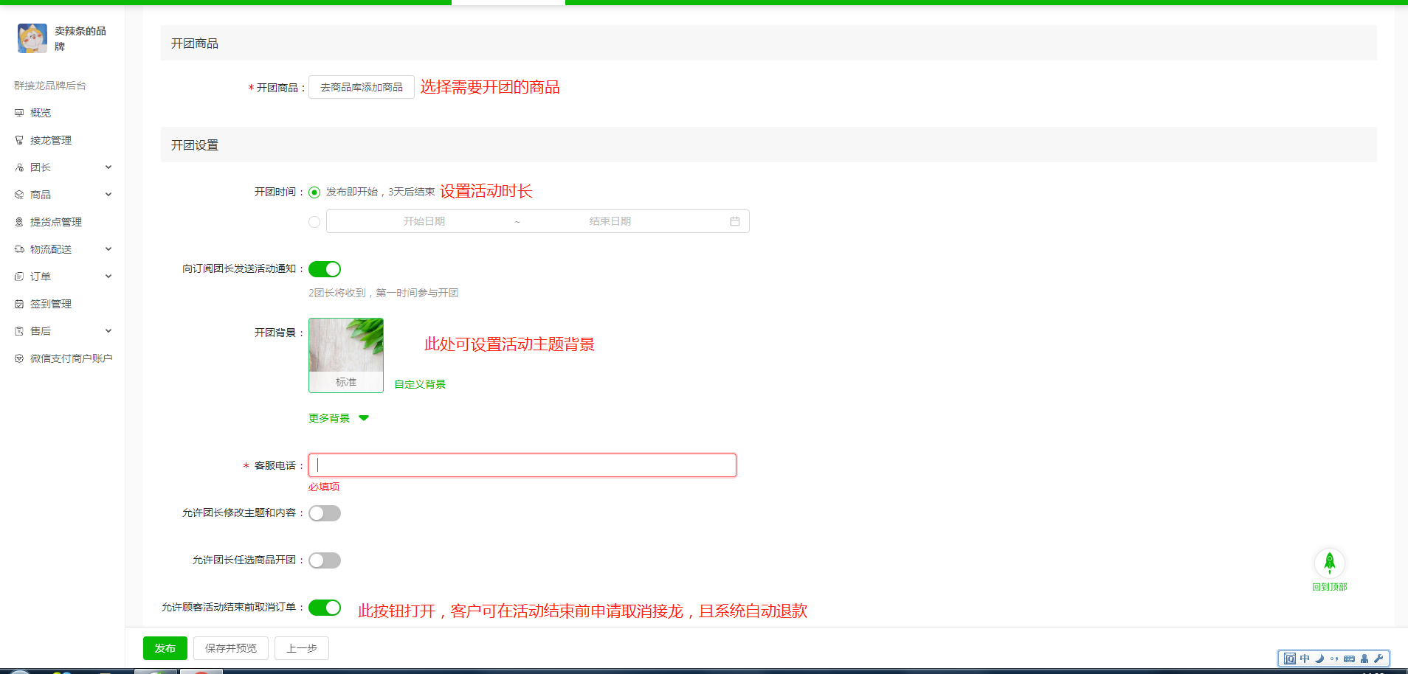Select 发布即开始，3天后结束 radio option
The width and height of the screenshot is (1408, 674).
[x=314, y=192]
